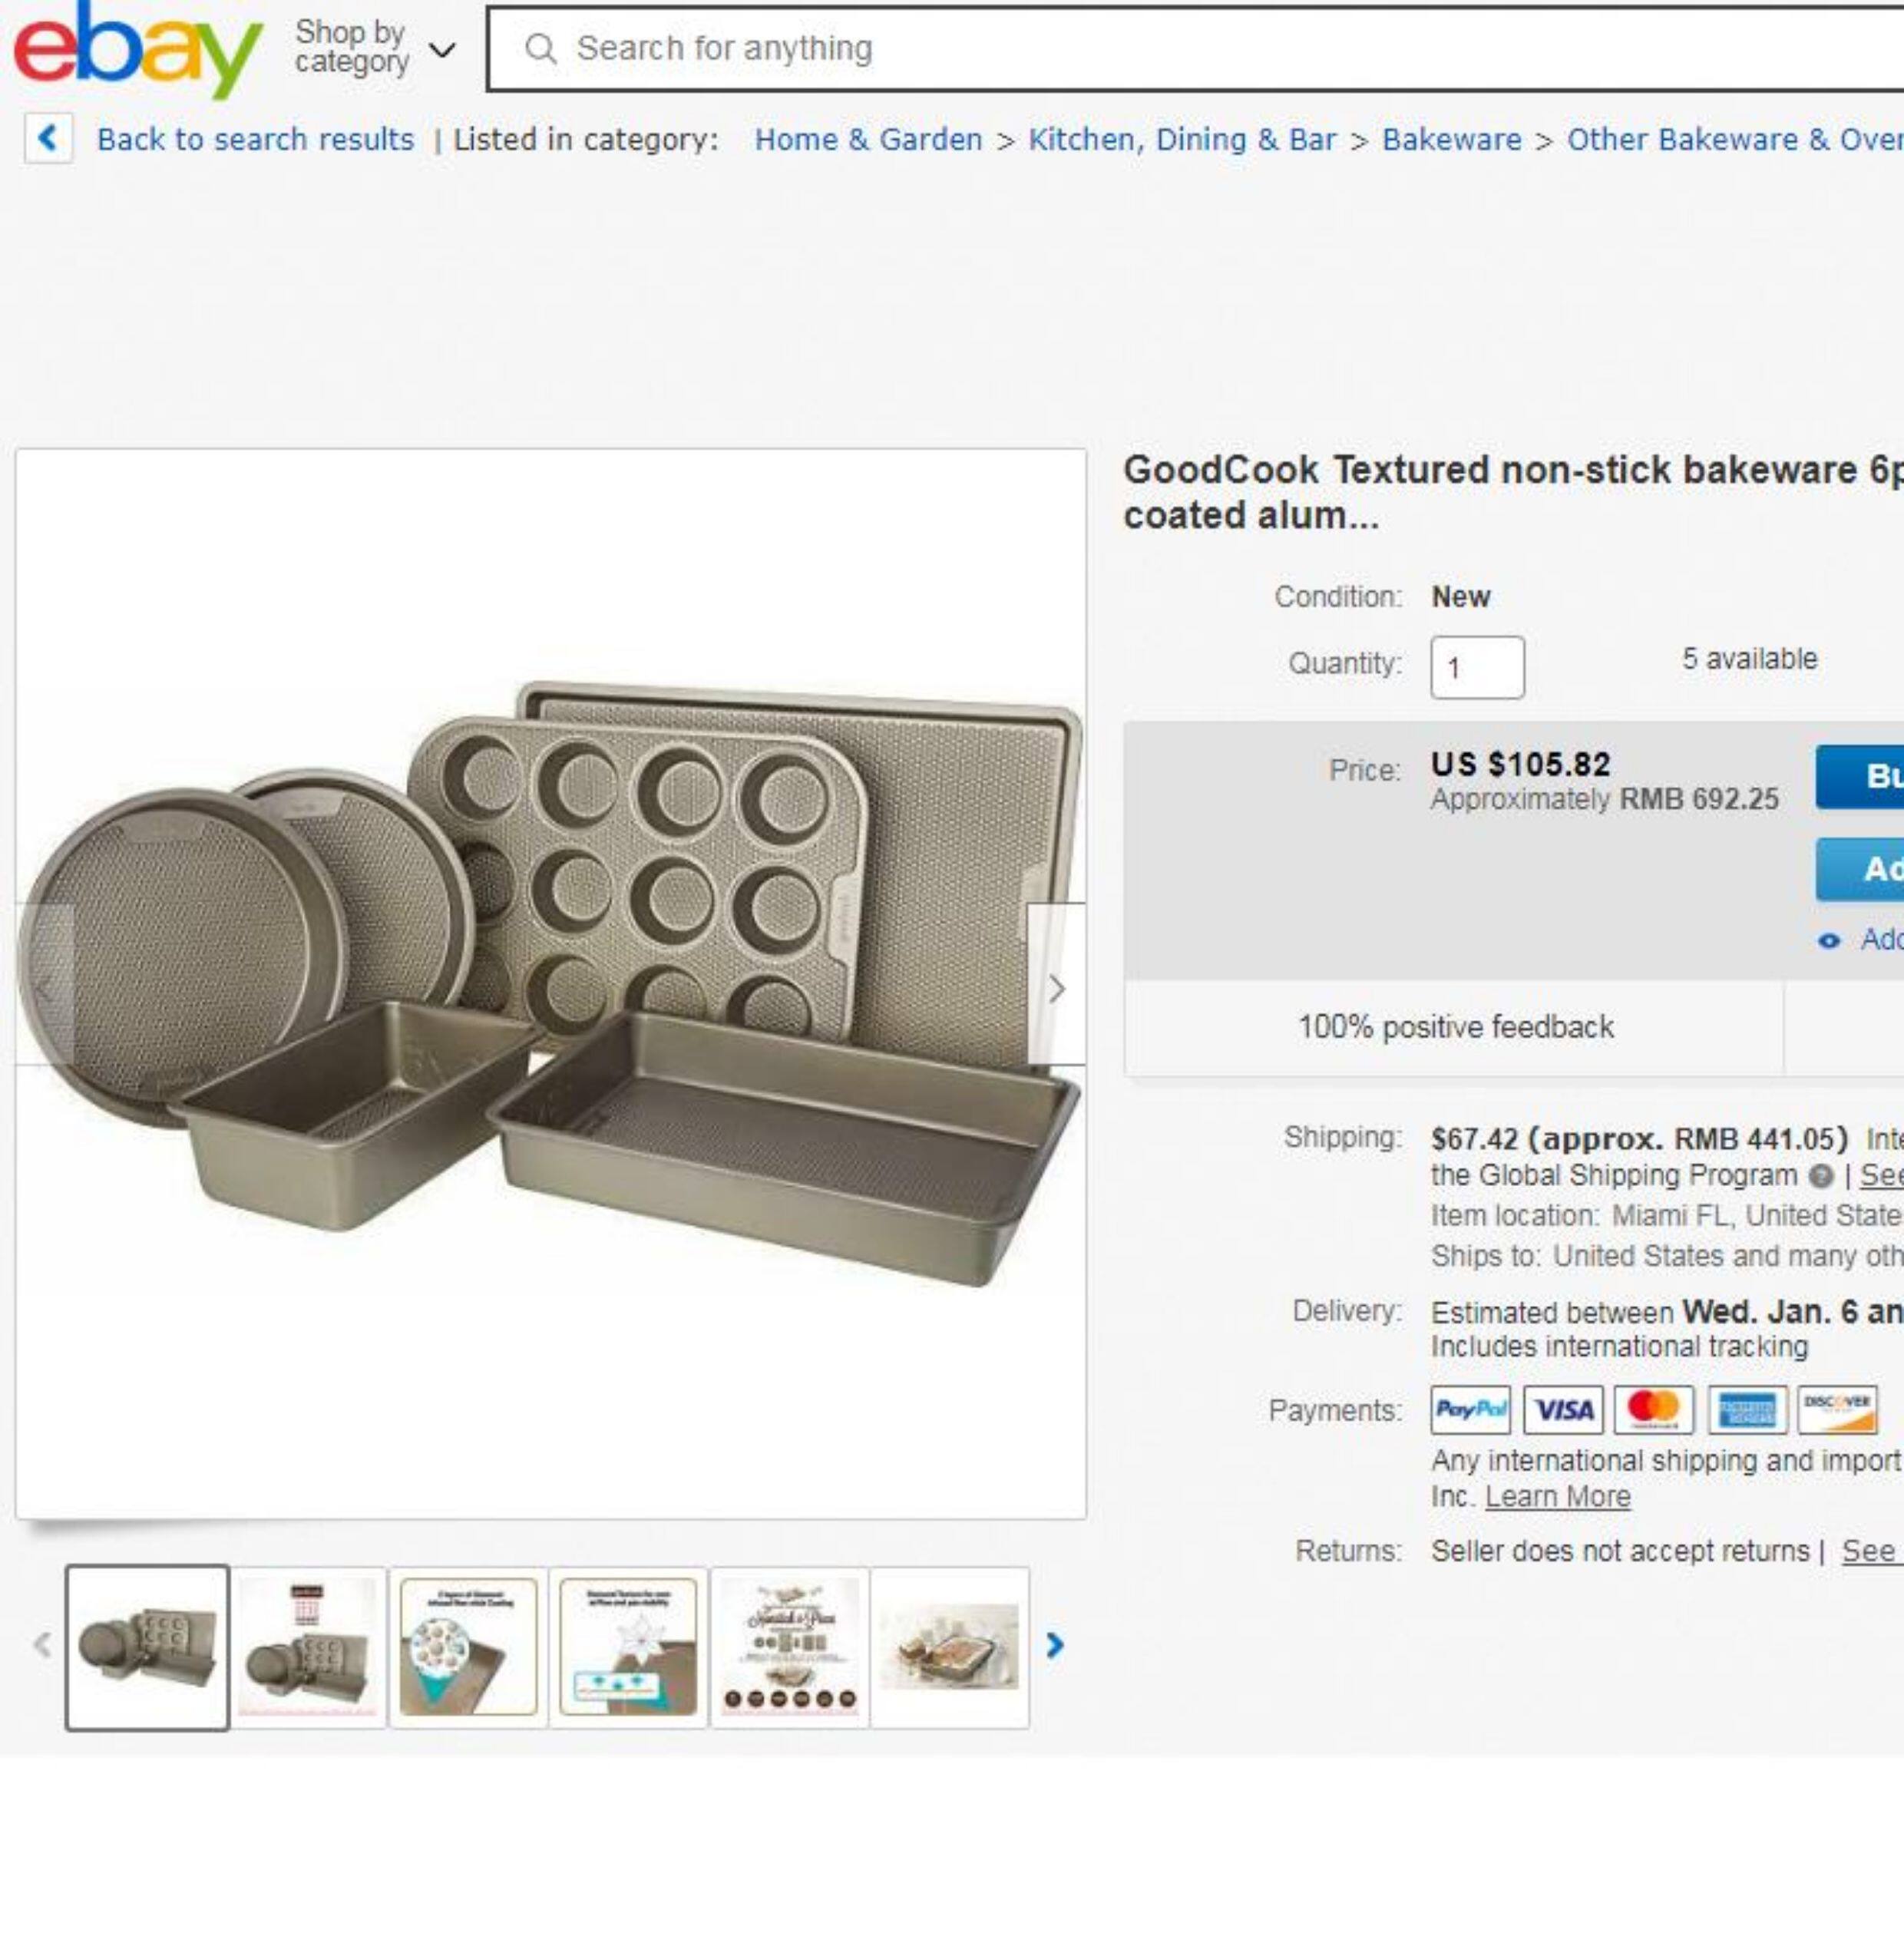The height and width of the screenshot is (1956, 1904).
Task: Show next product image with right arrow
Action: [1056, 989]
